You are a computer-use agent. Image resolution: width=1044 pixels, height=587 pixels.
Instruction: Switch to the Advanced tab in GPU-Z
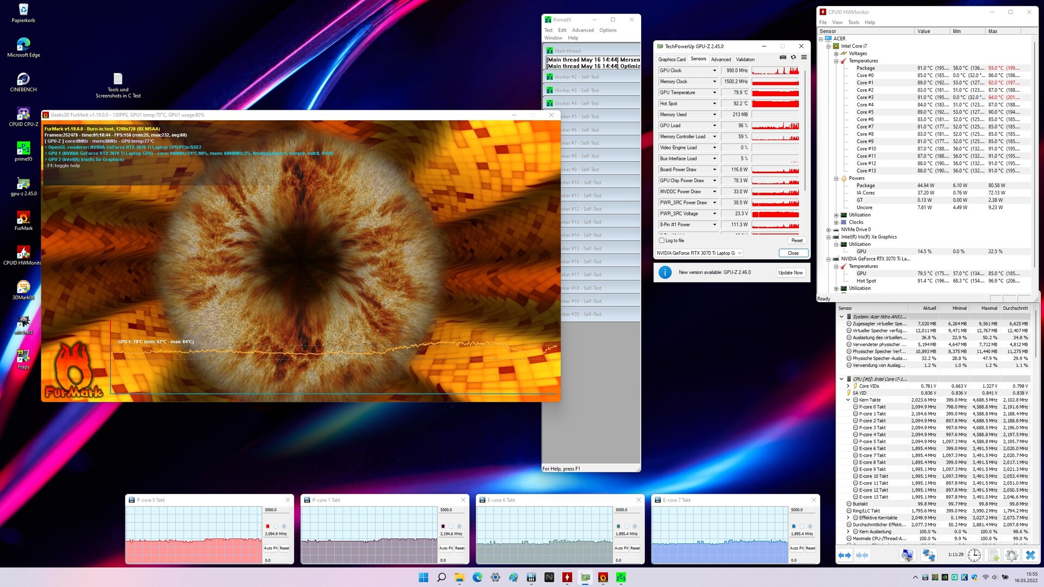[720, 59]
